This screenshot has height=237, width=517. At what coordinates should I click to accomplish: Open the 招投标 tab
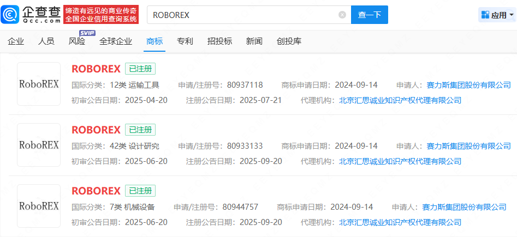pos(219,41)
